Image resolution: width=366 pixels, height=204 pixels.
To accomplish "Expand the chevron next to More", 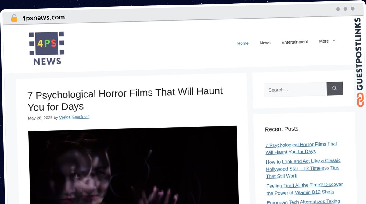I will click(x=334, y=40).
